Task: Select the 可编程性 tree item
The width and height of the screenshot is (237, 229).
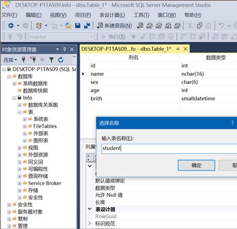Action: point(38,169)
